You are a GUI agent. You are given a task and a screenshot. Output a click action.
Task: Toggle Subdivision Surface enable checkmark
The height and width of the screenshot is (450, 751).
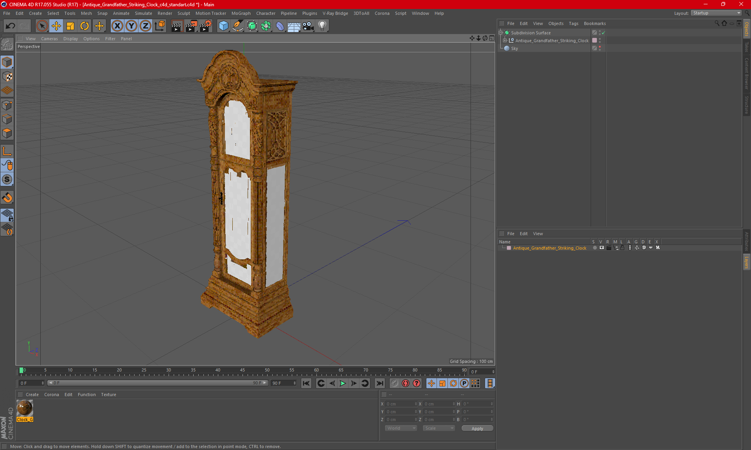[604, 33]
